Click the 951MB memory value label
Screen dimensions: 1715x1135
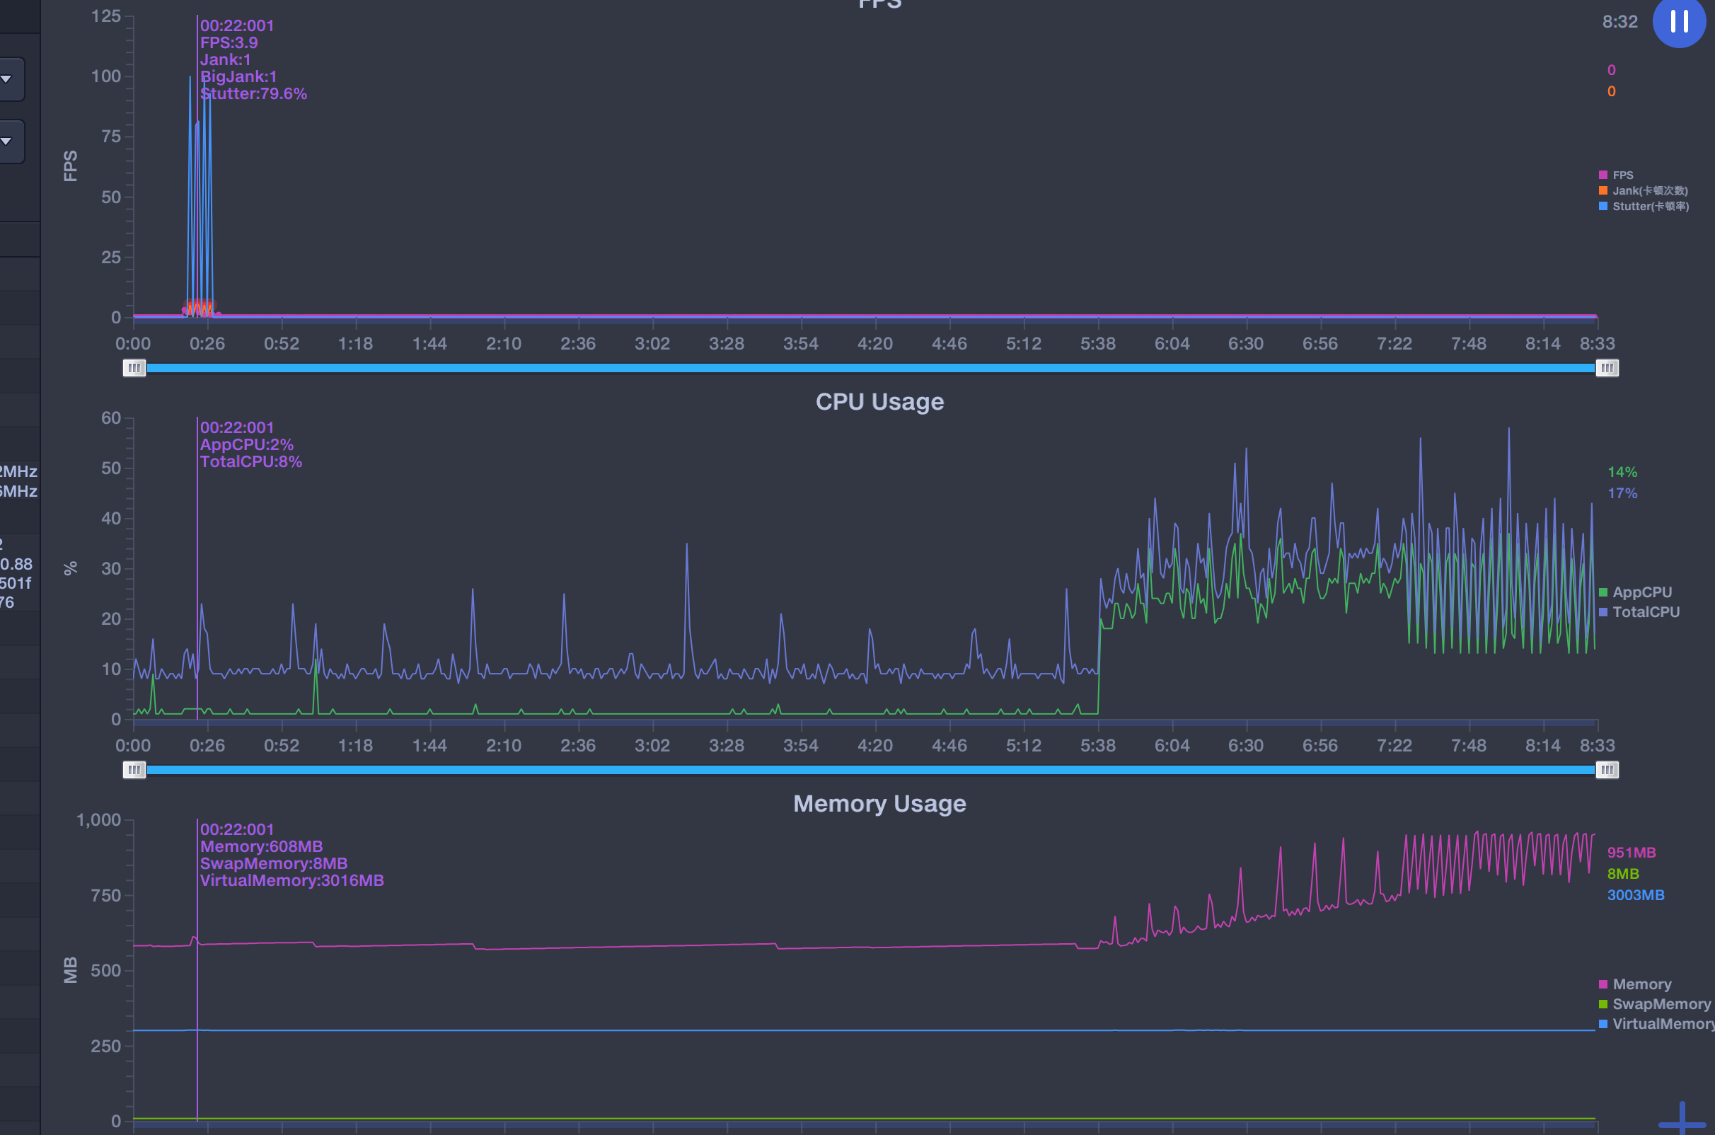pyautogui.click(x=1630, y=851)
